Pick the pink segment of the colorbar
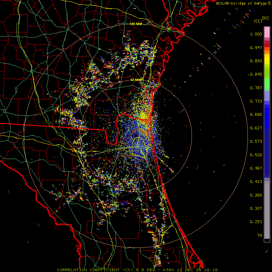Image resolution: width=272 pixels, height=272 pixels. coord(267,32)
